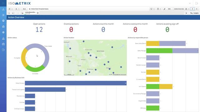Click the Actions by responsible person title

(138, 38)
